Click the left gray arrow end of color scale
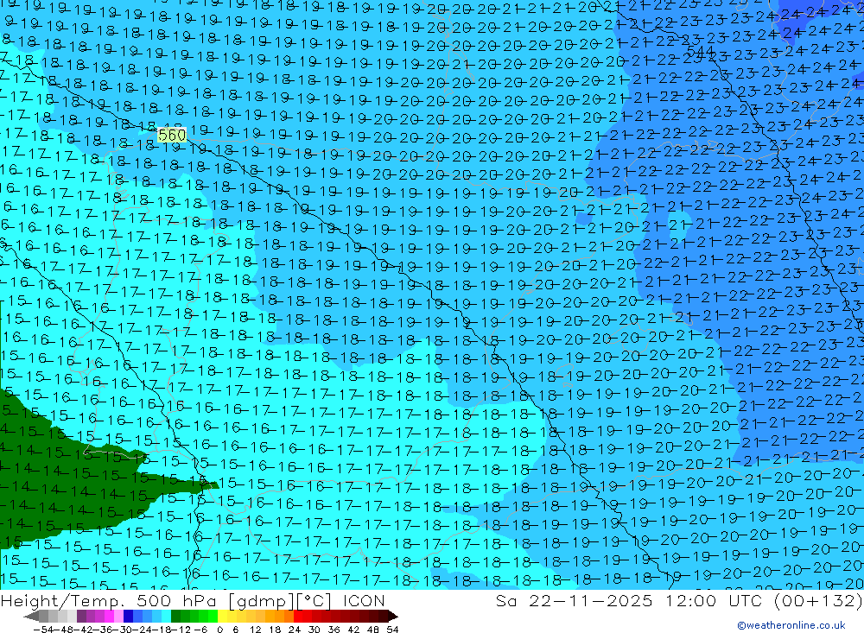 (31, 617)
